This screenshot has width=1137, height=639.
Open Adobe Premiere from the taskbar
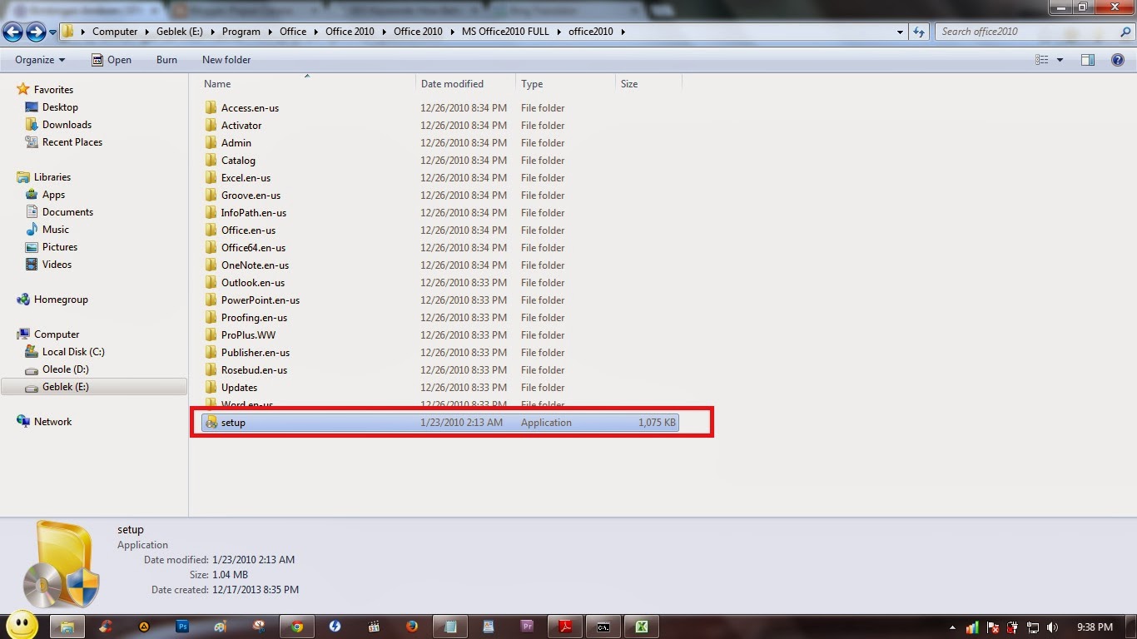526,627
